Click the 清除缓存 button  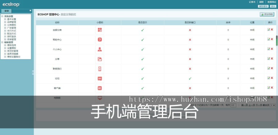pyautogui.click(x=263, y=6)
